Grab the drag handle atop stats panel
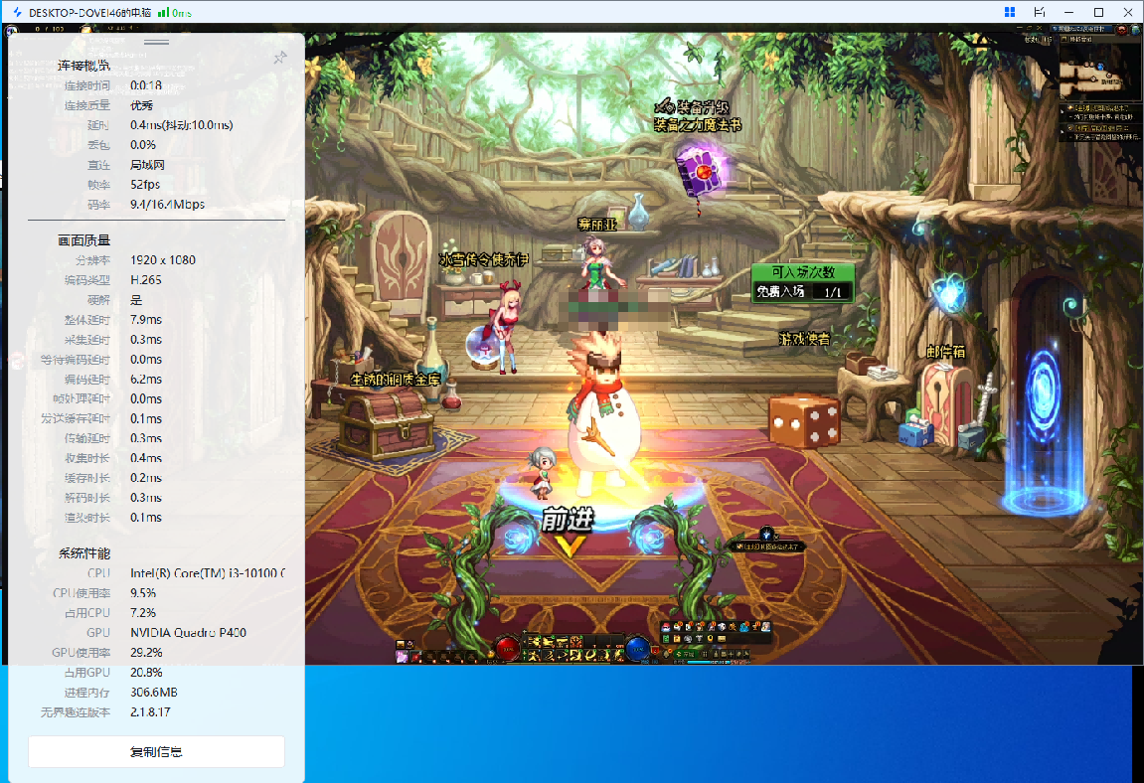This screenshot has height=783, width=1144. click(156, 43)
